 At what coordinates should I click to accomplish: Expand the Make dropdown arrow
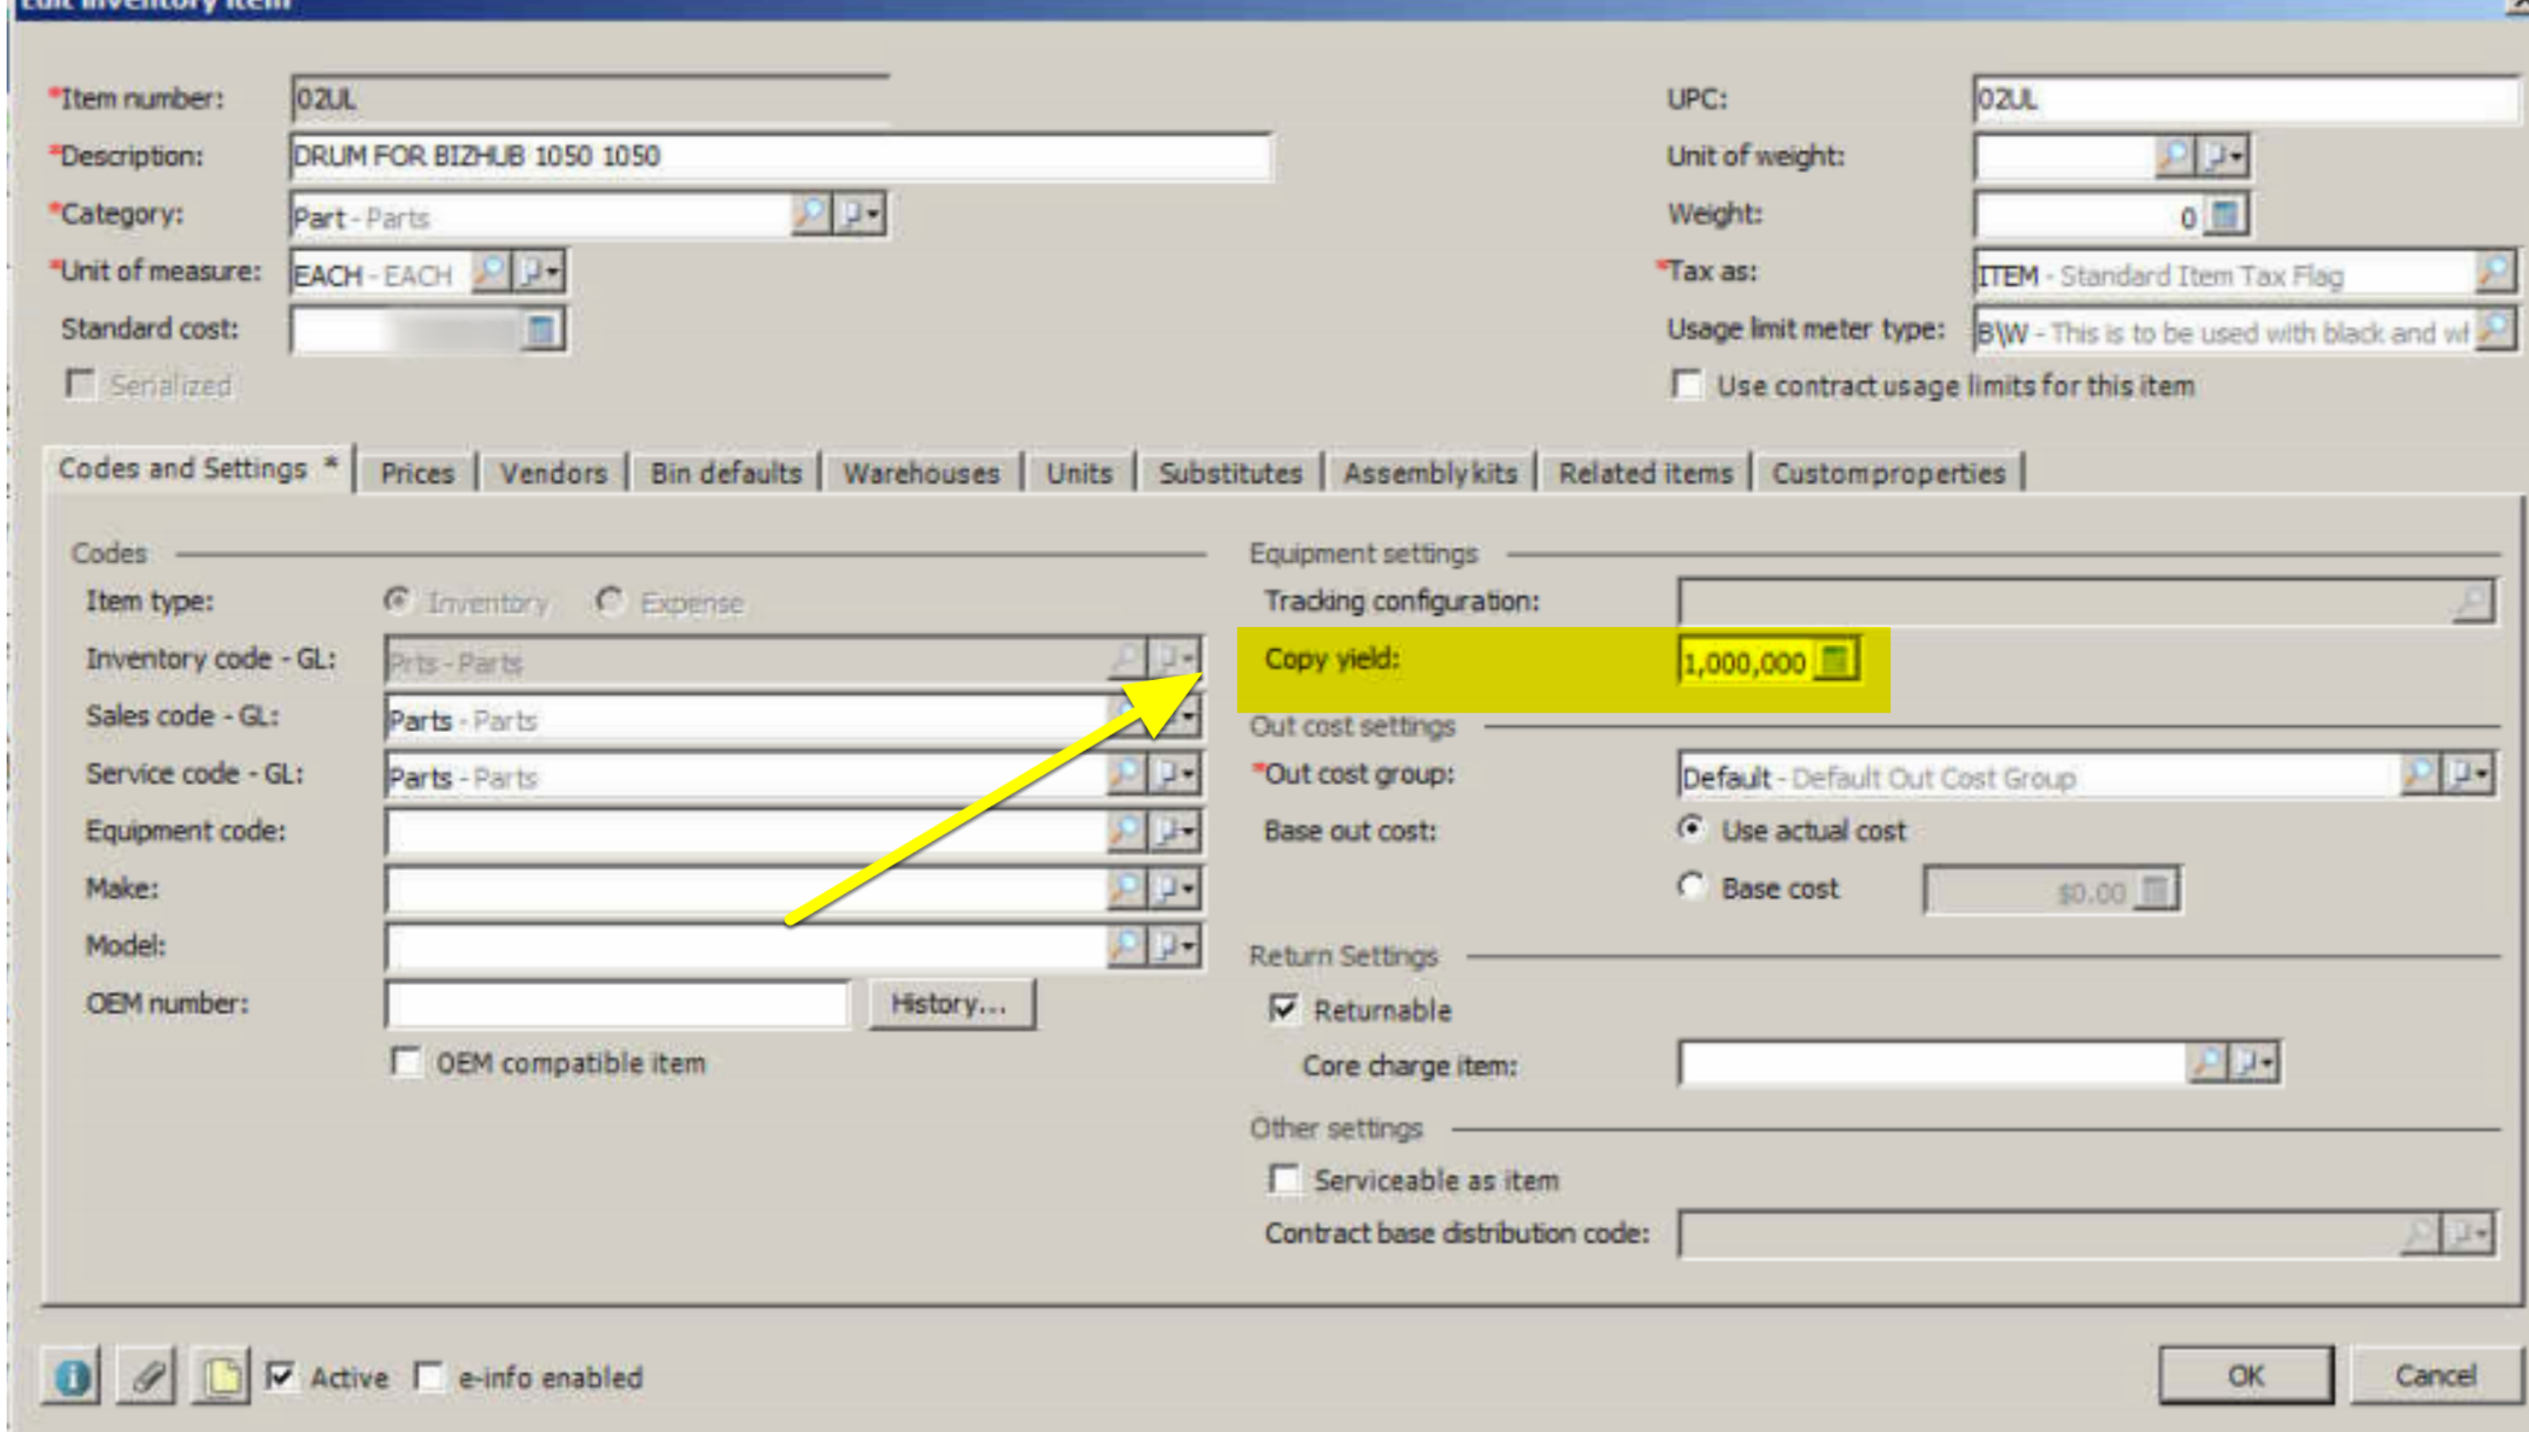(x=1175, y=889)
